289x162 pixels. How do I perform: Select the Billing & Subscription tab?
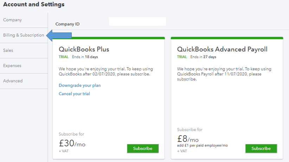click(24, 35)
